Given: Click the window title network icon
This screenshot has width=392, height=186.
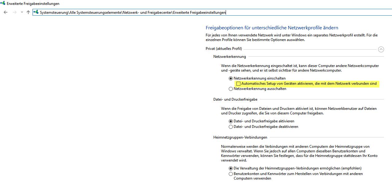Looking at the screenshot, I should click(x=3, y=3).
